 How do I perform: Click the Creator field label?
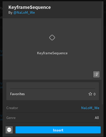[x=12, y=108]
